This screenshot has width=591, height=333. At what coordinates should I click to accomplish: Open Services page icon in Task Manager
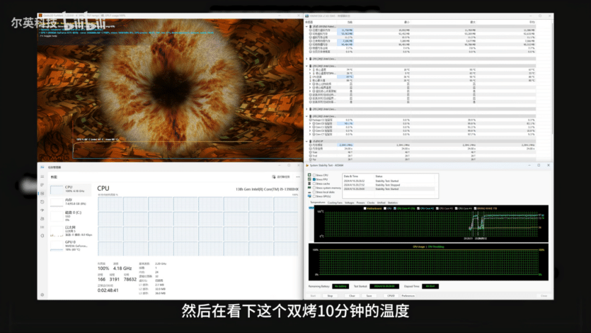pyautogui.click(x=42, y=236)
